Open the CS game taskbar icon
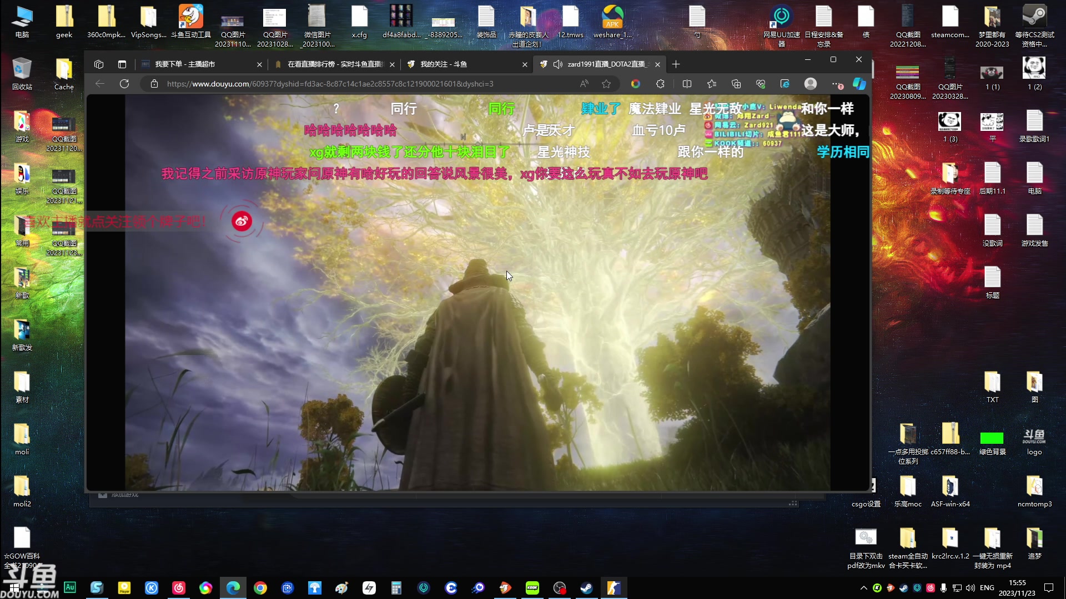The height and width of the screenshot is (599, 1066). tap(614, 588)
